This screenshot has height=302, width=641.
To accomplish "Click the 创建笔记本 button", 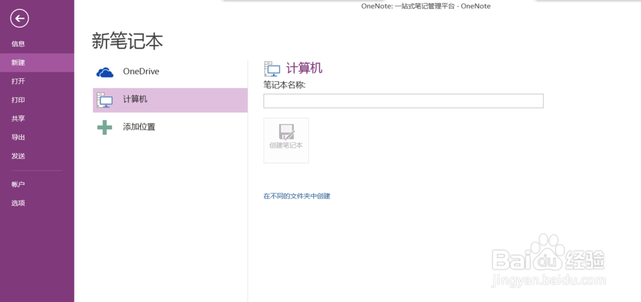I will coord(286,140).
